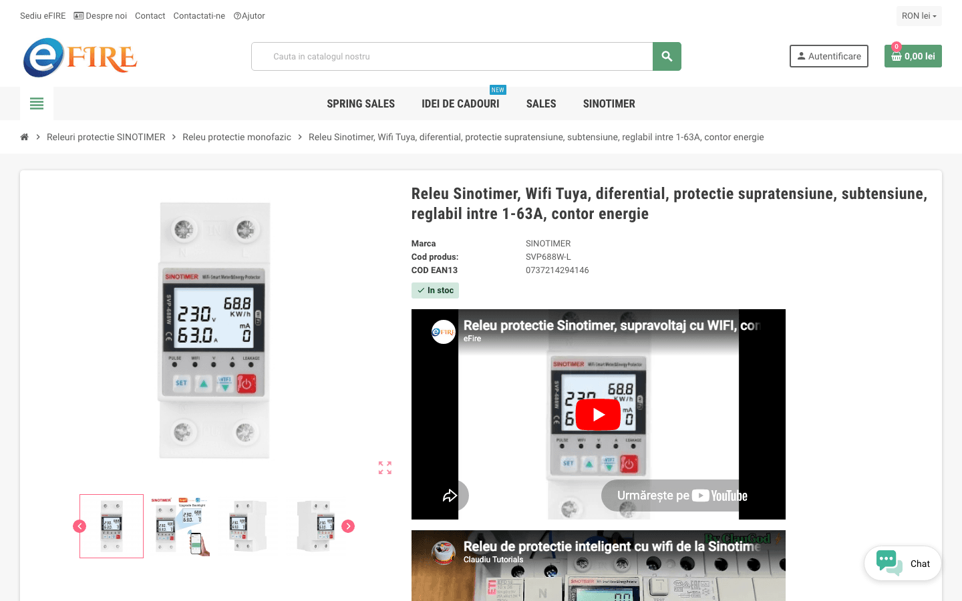Click the product title heading
This screenshot has width=962, height=601.
pyautogui.click(x=669, y=204)
